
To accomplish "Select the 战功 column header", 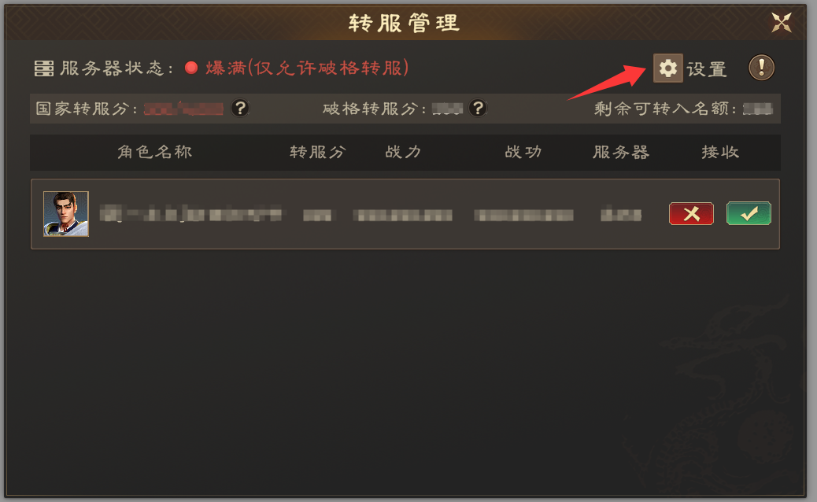I will pos(523,152).
